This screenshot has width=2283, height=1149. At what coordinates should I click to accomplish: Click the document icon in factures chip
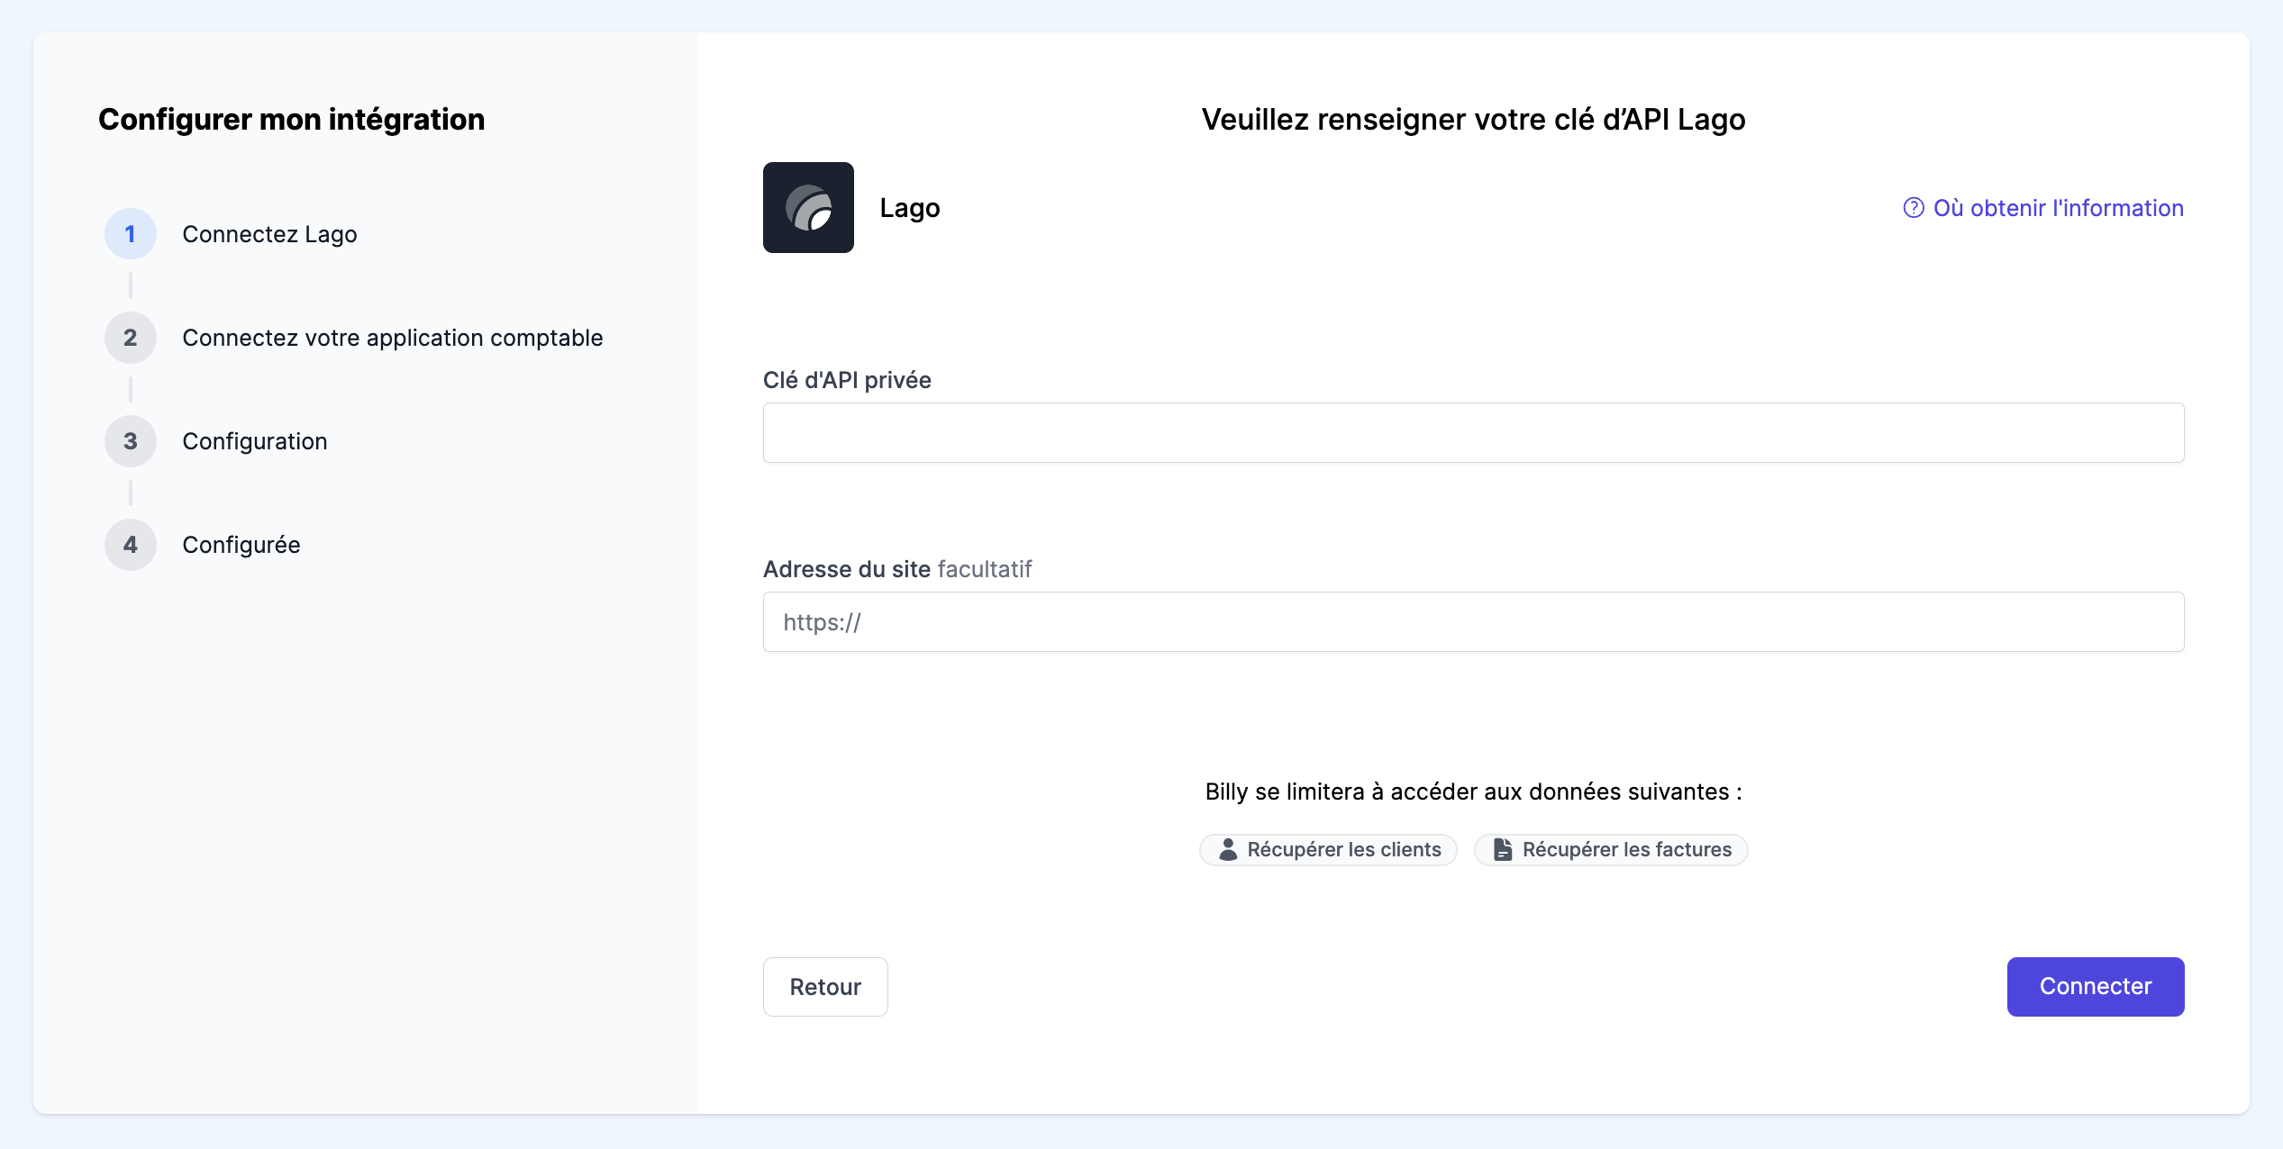click(1503, 849)
